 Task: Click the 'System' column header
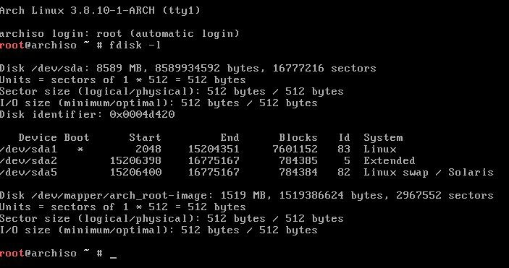click(383, 138)
